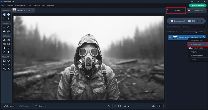
Task: Choose Разблокировать in the context menu
Action: tap(197, 56)
